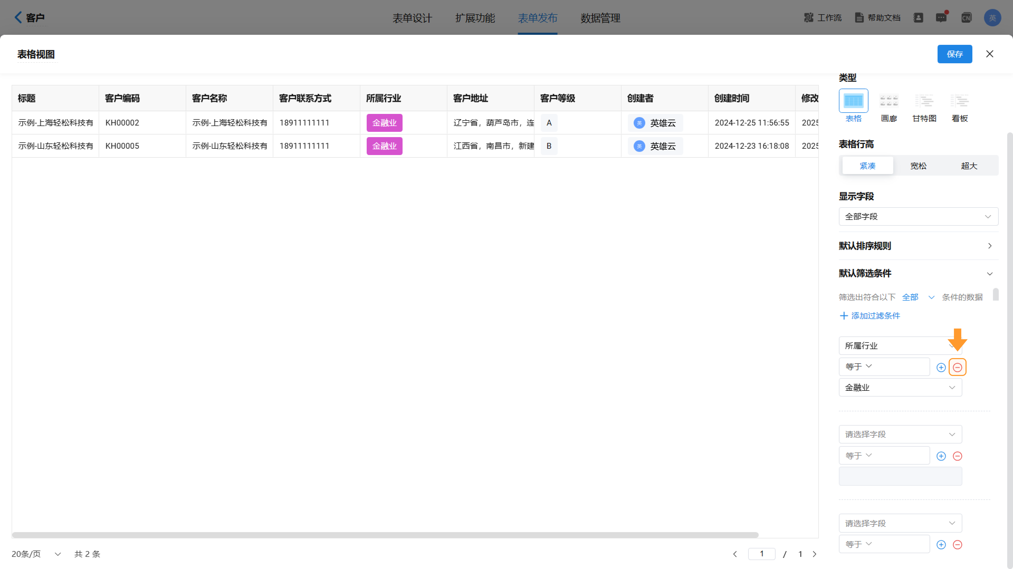Click the 添加过滤条件 link
The height and width of the screenshot is (569, 1013).
point(875,316)
